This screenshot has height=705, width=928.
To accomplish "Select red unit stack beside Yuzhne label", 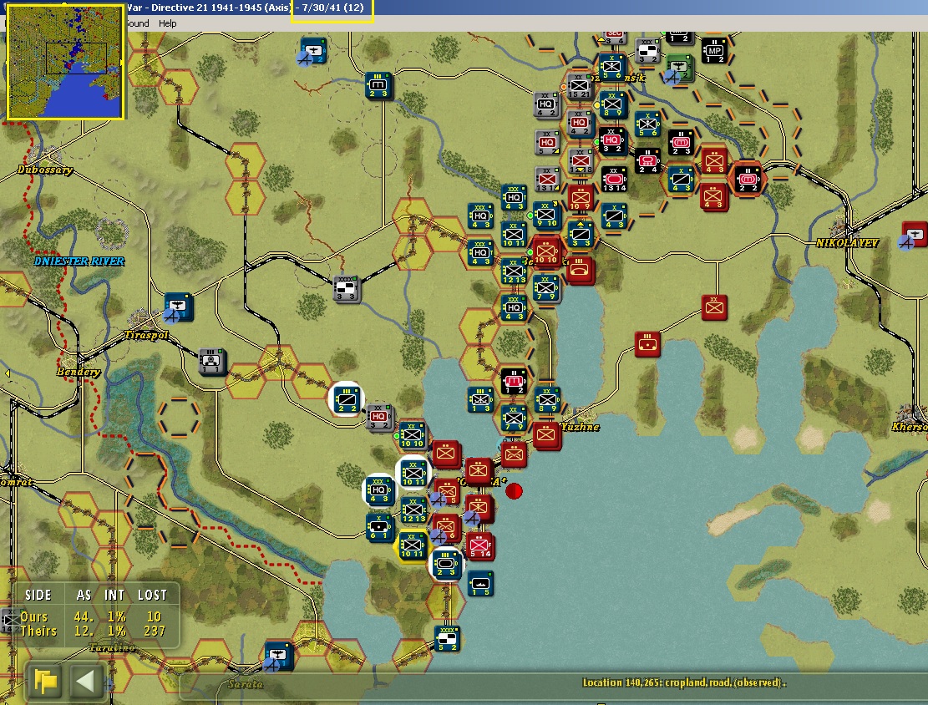I will (x=547, y=436).
